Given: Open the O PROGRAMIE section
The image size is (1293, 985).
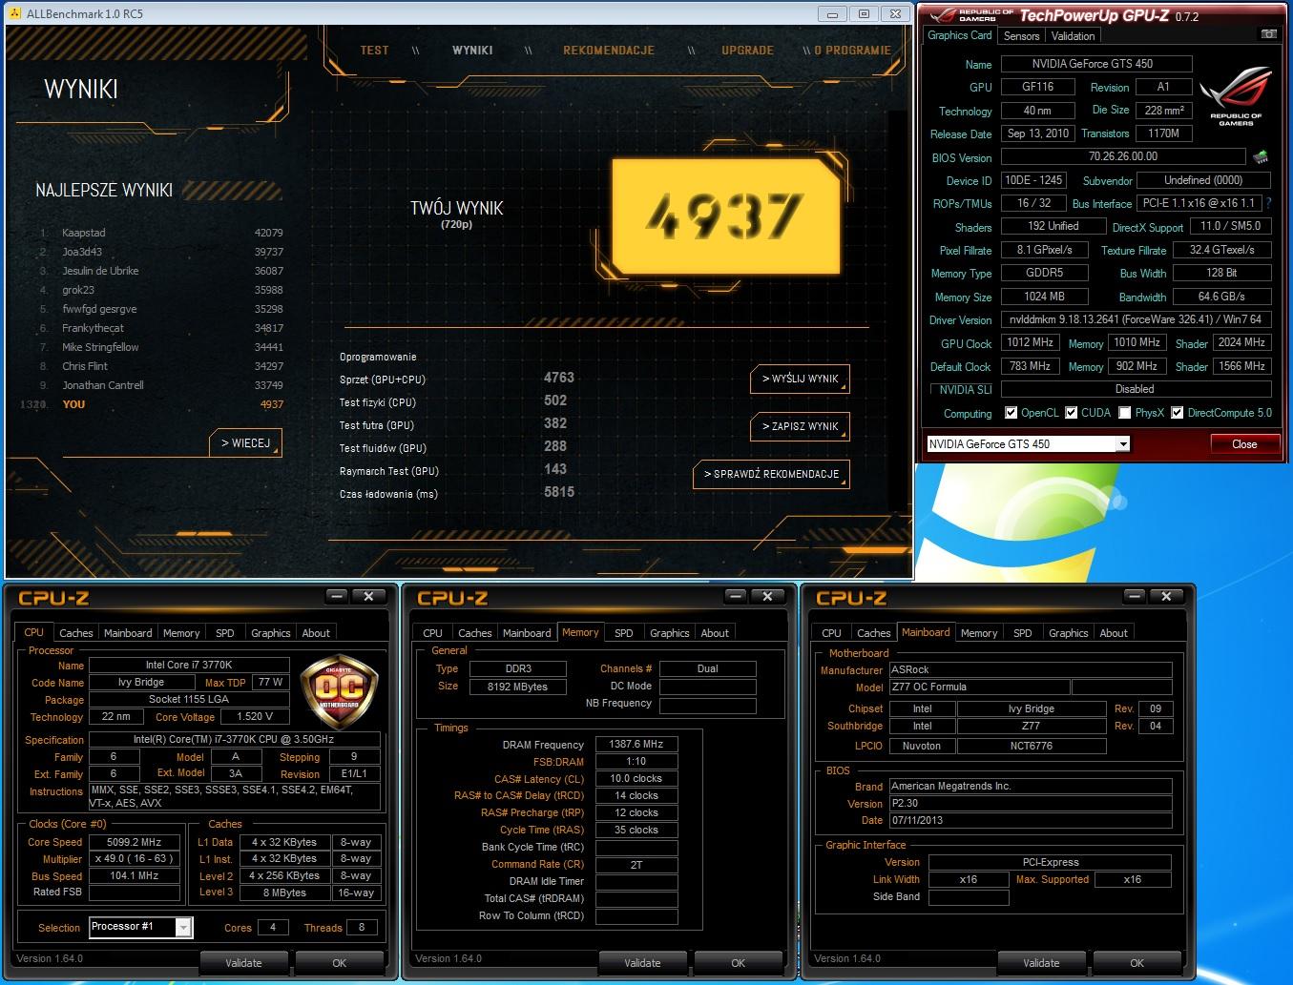Looking at the screenshot, I should tap(852, 51).
